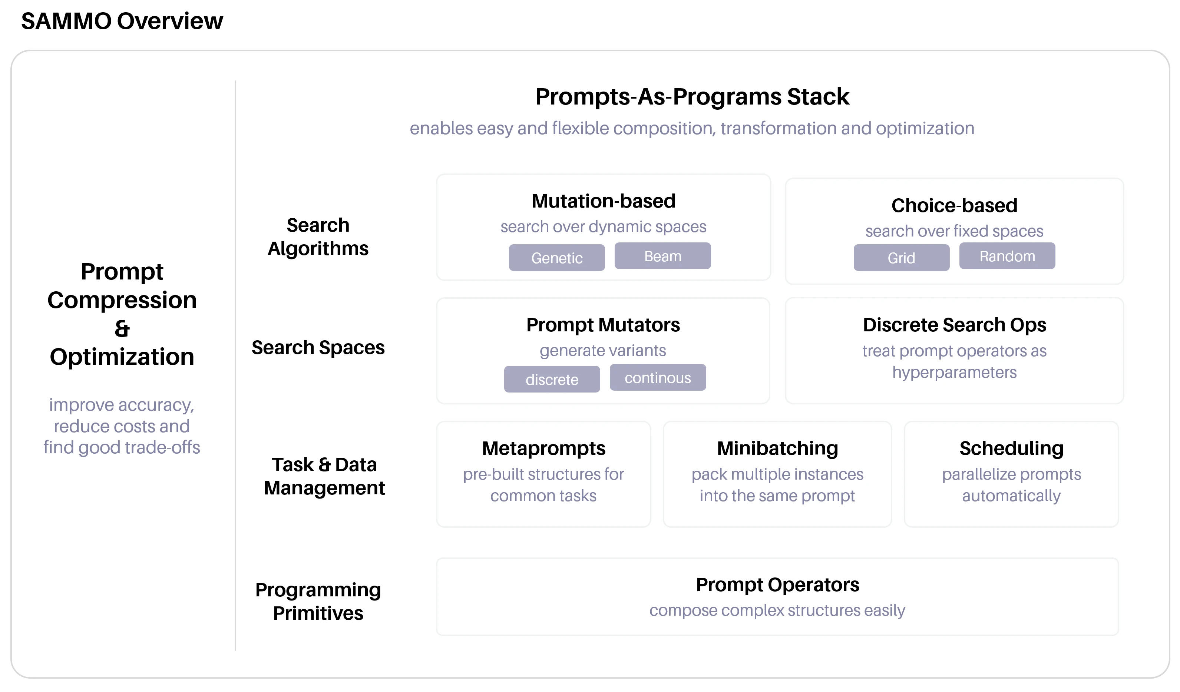Click the Prompts-As-Programs Stack heading
1180x692 pixels.
coord(692,96)
